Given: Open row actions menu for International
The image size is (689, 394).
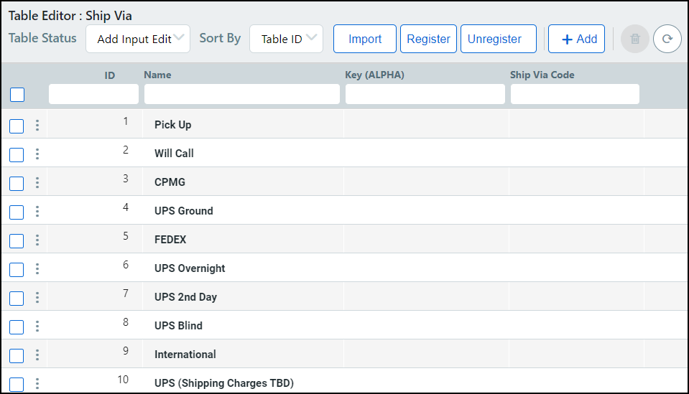Looking at the screenshot, I should [37, 355].
